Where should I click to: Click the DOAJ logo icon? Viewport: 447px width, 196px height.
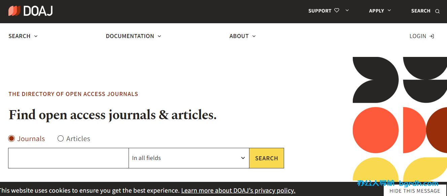14,11
